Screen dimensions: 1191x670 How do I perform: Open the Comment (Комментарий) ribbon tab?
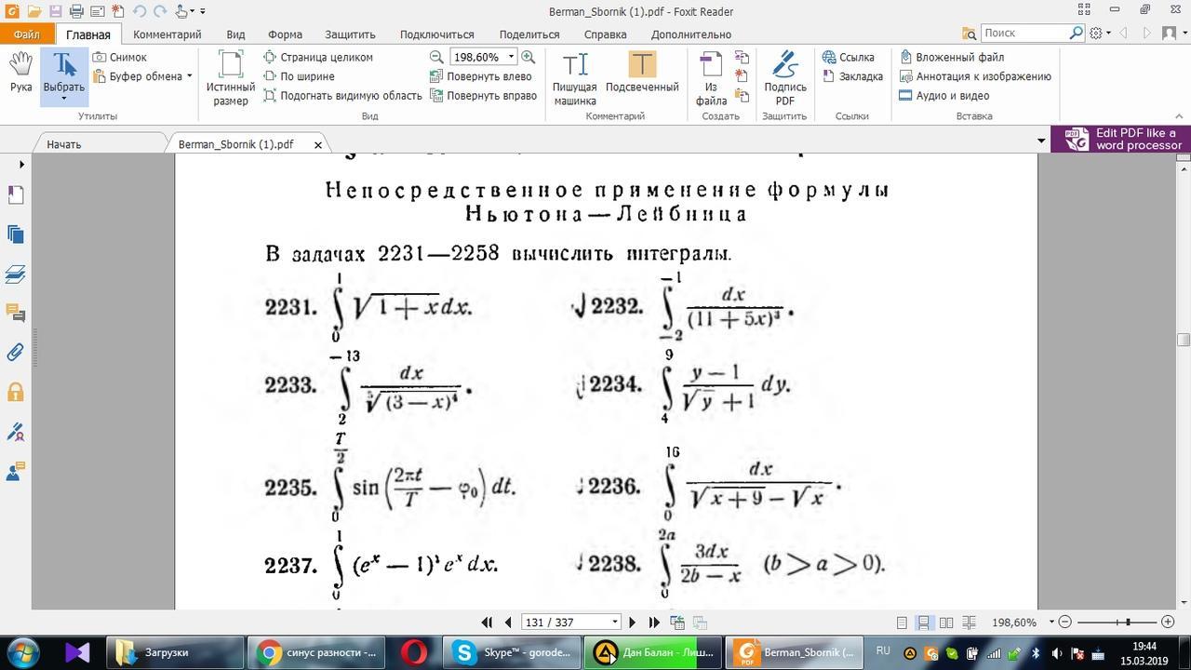coord(167,34)
